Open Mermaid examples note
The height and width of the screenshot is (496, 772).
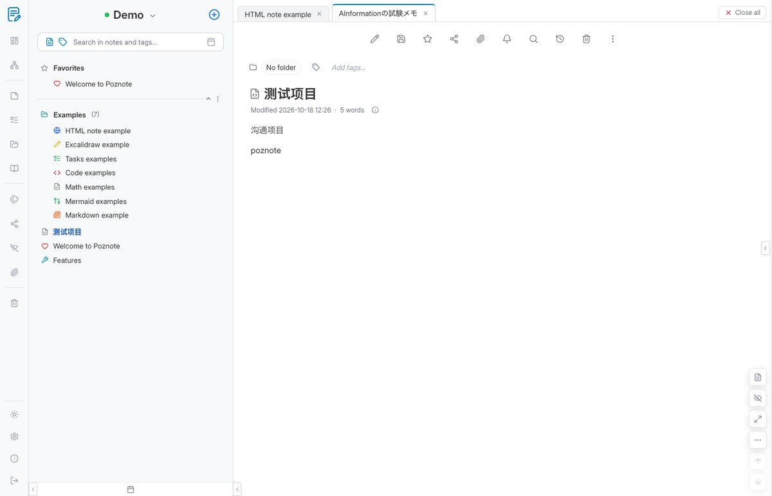coord(96,201)
